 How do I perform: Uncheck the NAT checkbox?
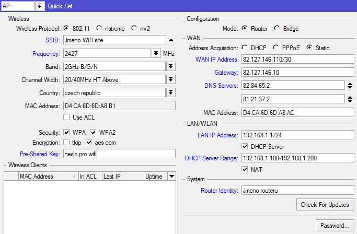(x=245, y=170)
